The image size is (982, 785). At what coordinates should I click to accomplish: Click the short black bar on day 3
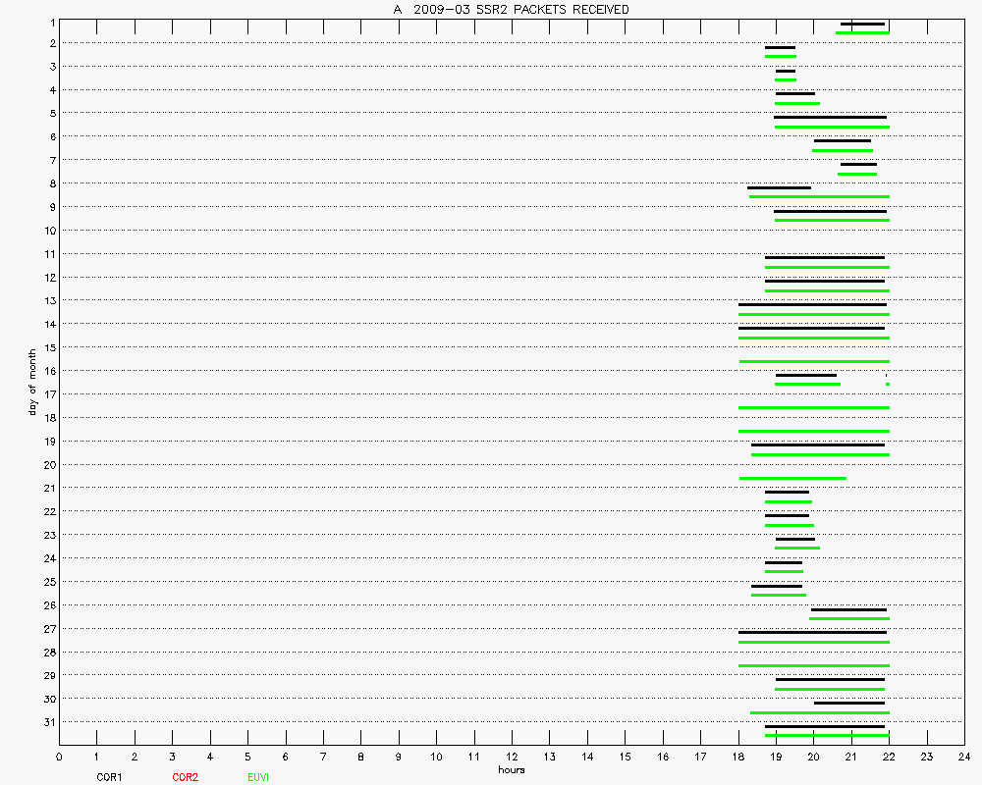coord(786,71)
